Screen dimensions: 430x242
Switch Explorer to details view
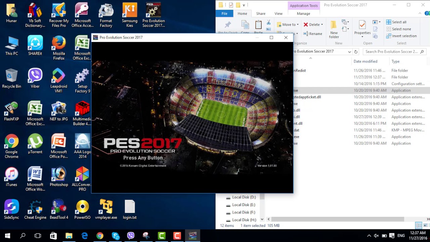pos(419,226)
